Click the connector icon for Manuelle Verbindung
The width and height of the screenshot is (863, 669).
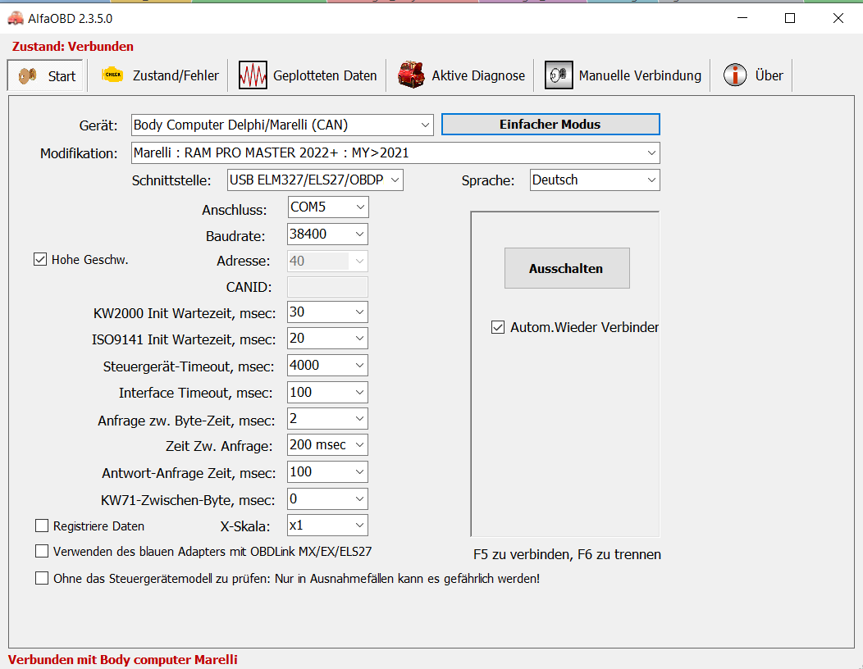pos(559,75)
